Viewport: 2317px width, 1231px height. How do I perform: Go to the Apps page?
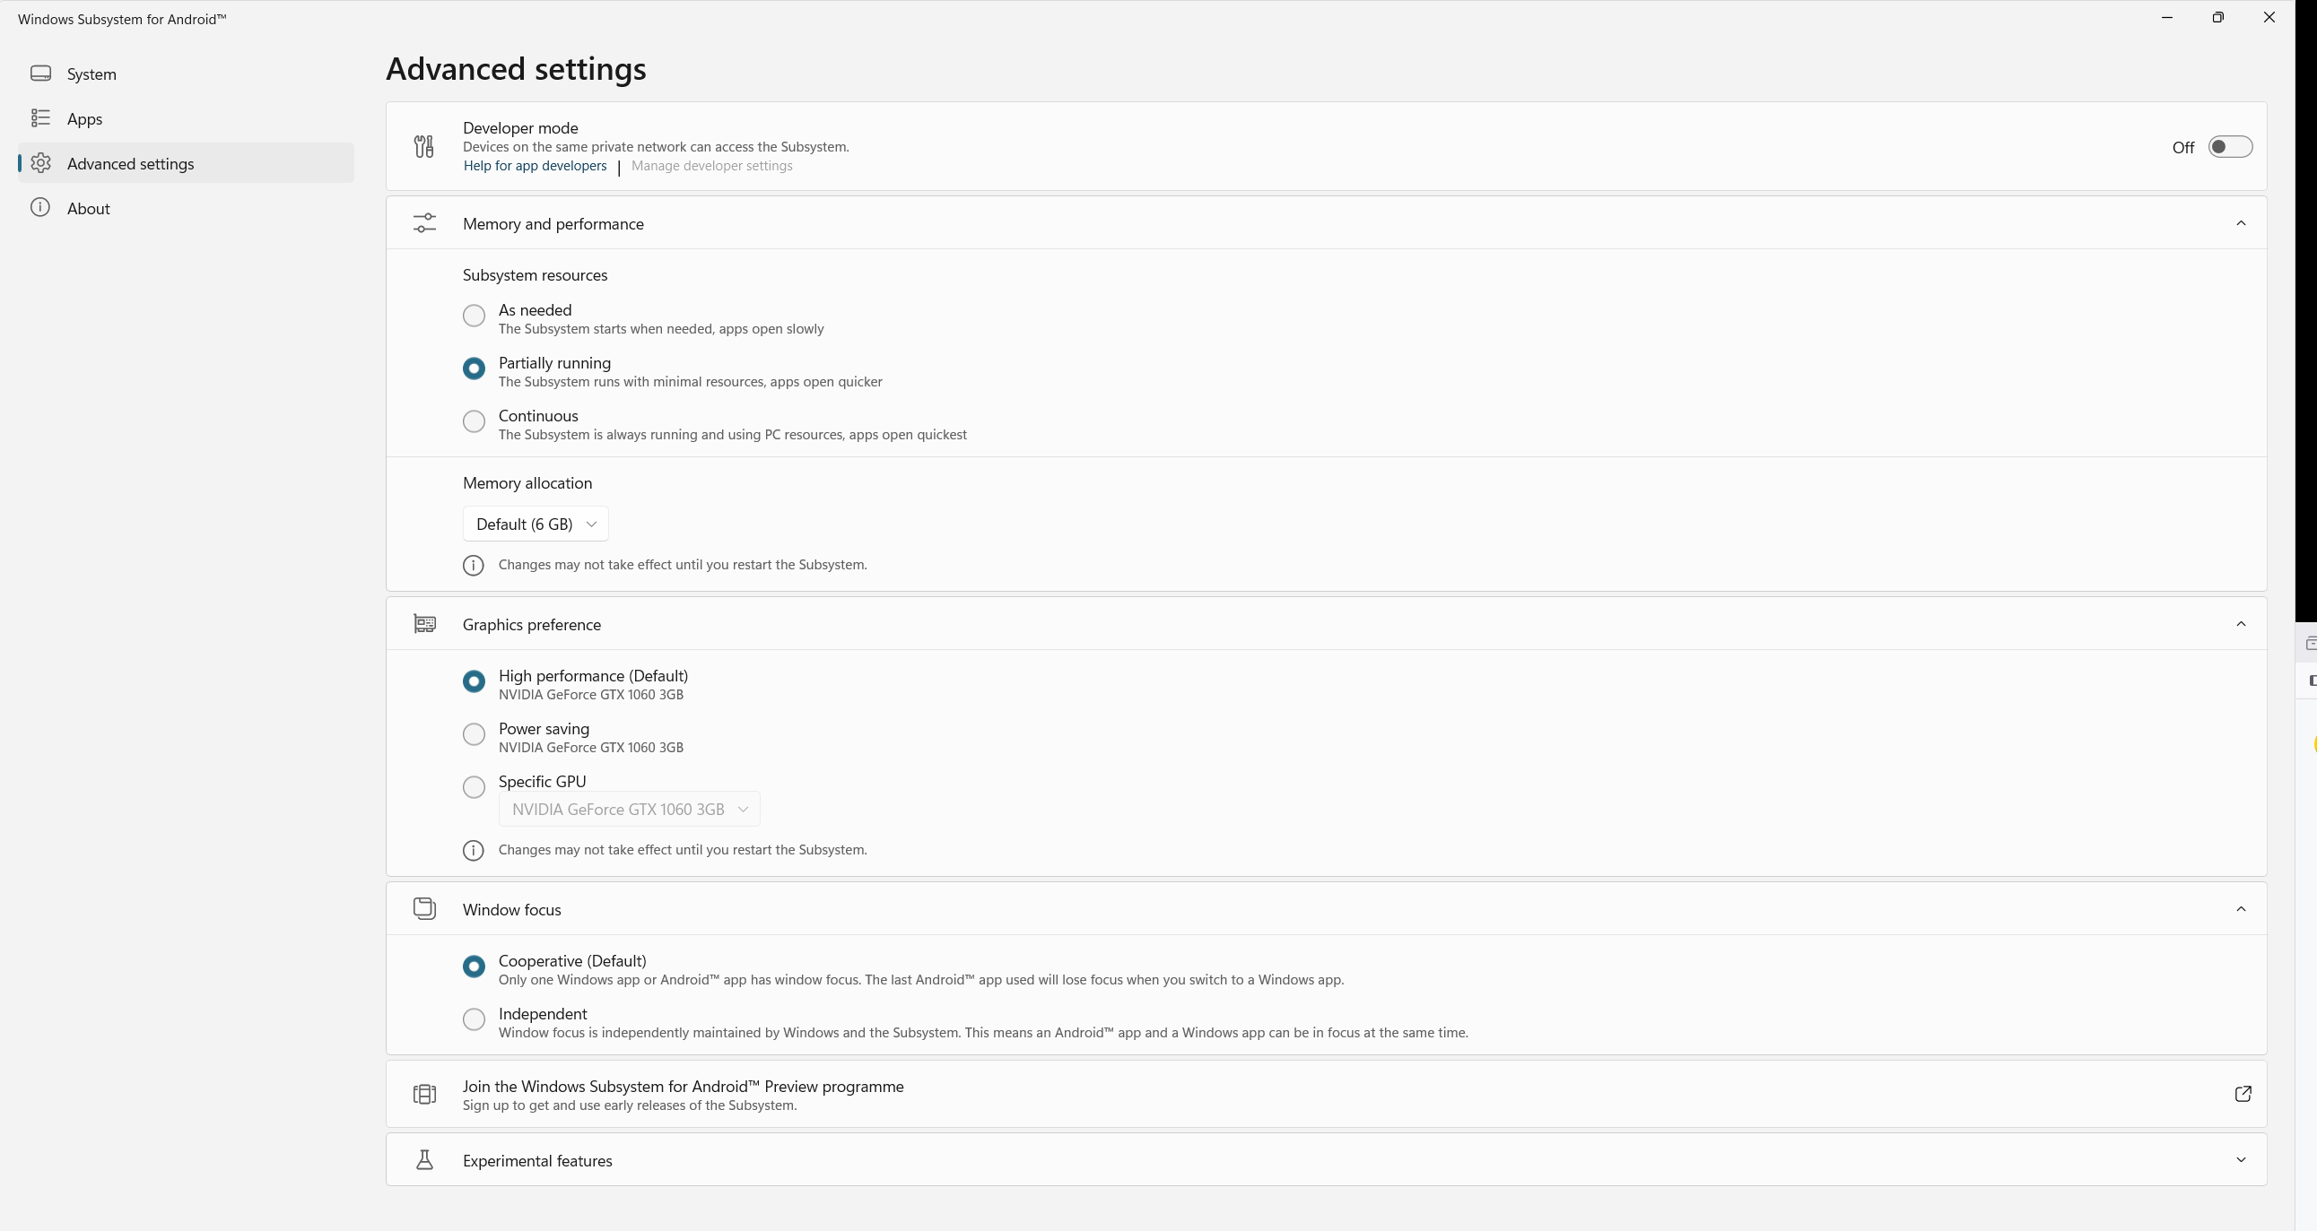pos(84,118)
